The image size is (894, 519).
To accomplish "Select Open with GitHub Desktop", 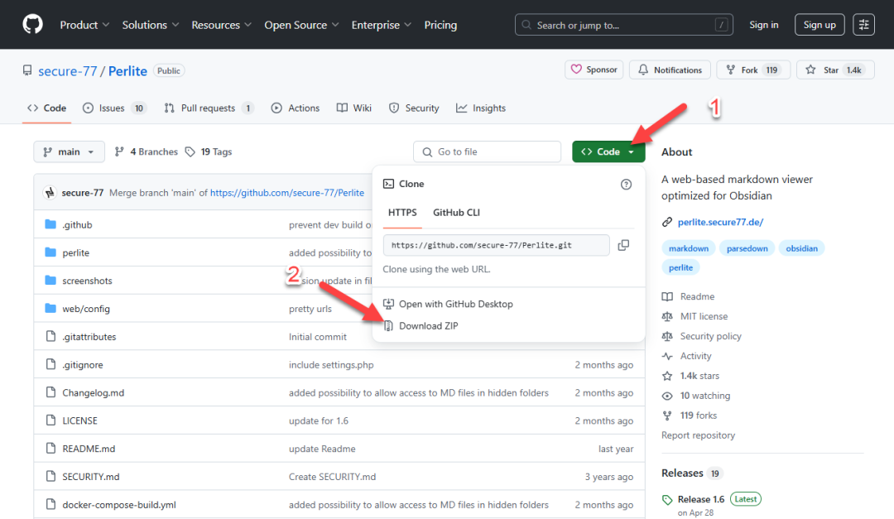I will [x=455, y=304].
